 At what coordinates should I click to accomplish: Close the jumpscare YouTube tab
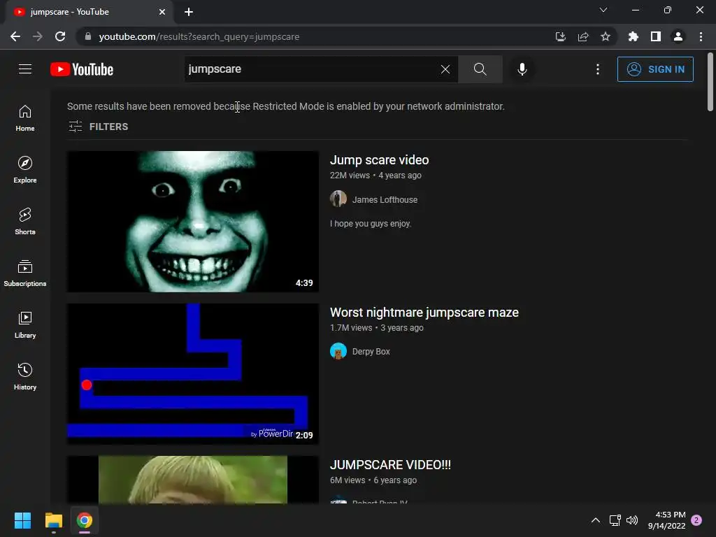pos(162,12)
